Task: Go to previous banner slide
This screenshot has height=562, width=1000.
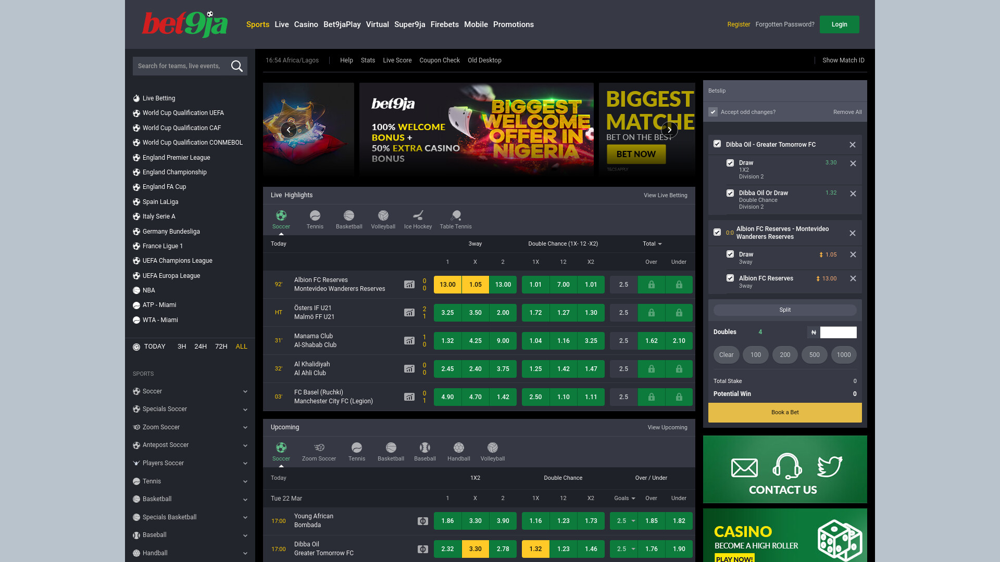Action: point(289,130)
